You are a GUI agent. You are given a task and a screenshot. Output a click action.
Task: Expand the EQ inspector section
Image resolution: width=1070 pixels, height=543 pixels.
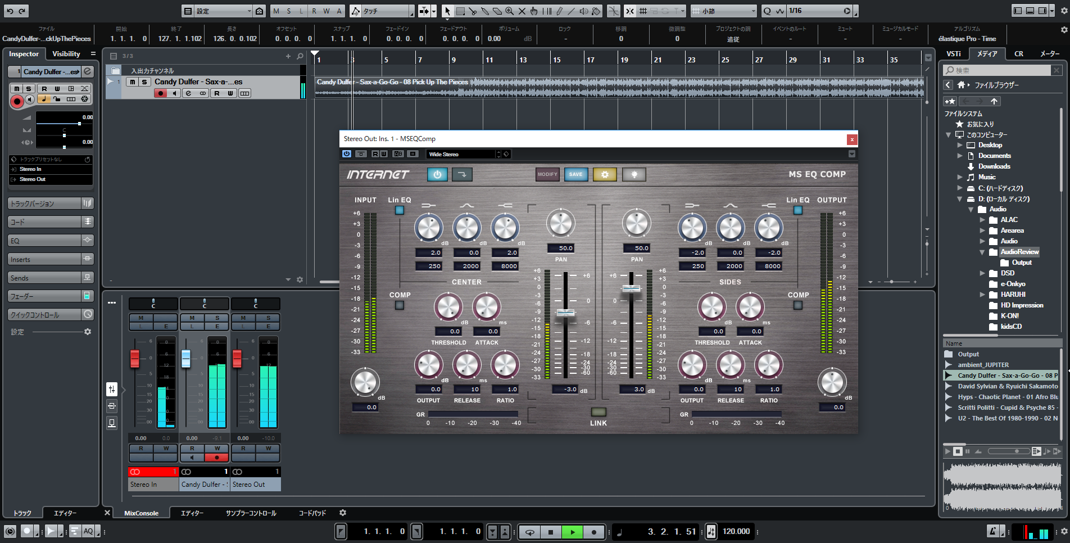[51, 241]
